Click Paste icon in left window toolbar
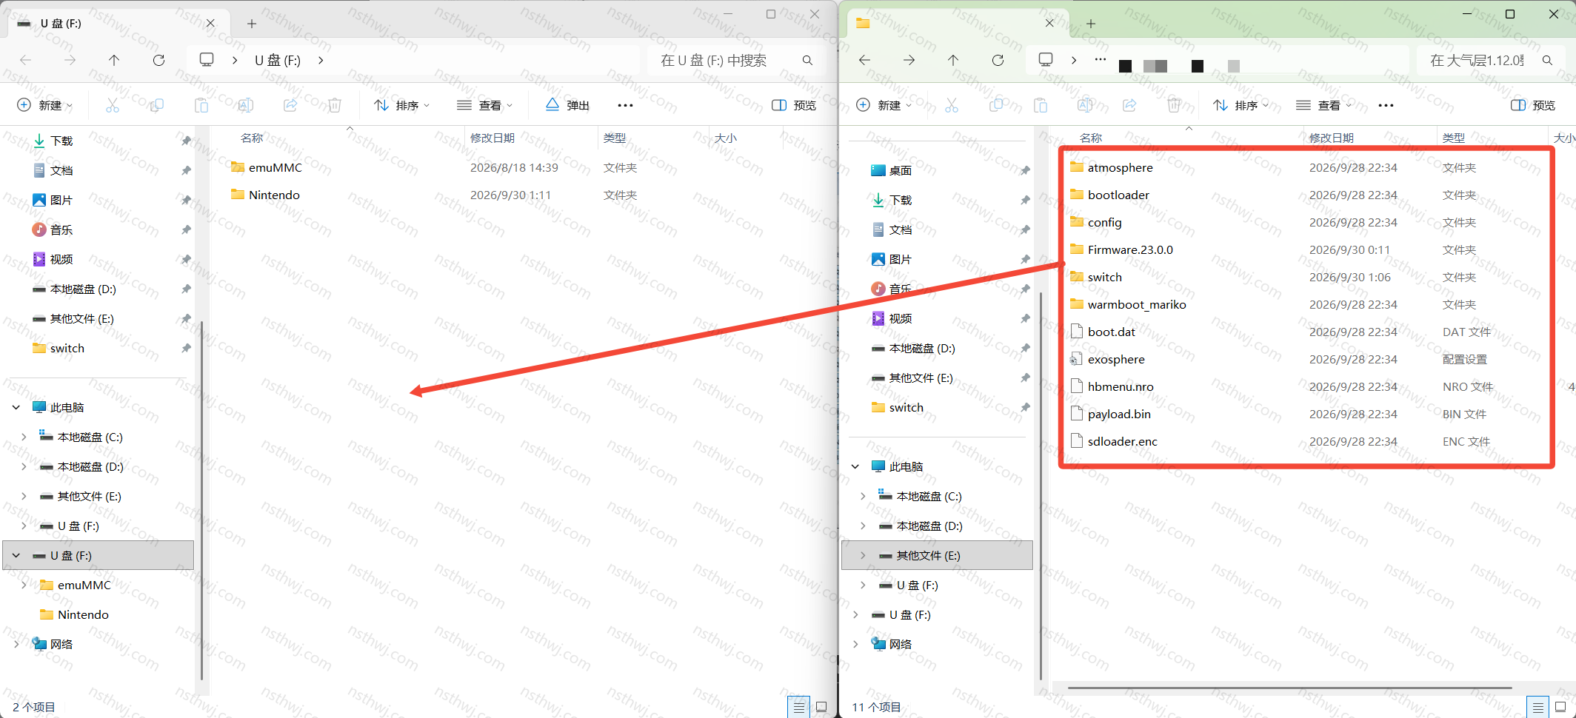The image size is (1576, 718). click(x=201, y=105)
